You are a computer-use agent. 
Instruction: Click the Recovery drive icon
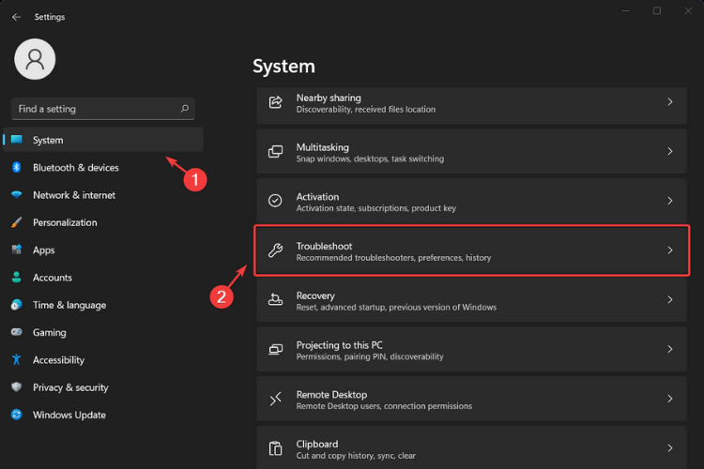[275, 299]
